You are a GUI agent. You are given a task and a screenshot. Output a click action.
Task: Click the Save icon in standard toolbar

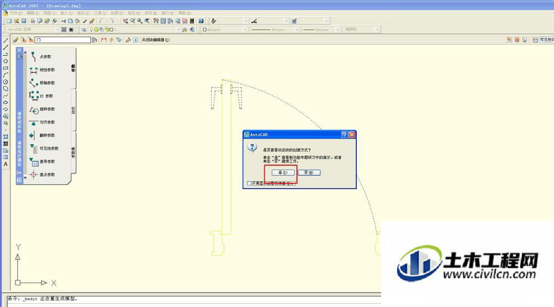click(24, 21)
